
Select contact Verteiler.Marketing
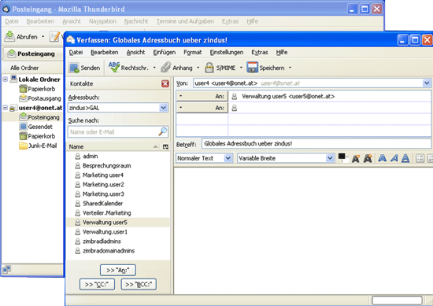(x=118, y=212)
